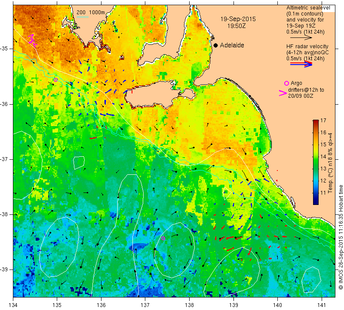
Task: Click the 138 longitude axis label
Action: (189, 305)
